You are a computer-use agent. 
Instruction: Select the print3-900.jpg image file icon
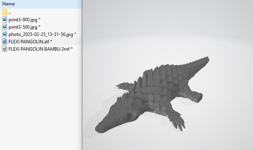(5, 20)
